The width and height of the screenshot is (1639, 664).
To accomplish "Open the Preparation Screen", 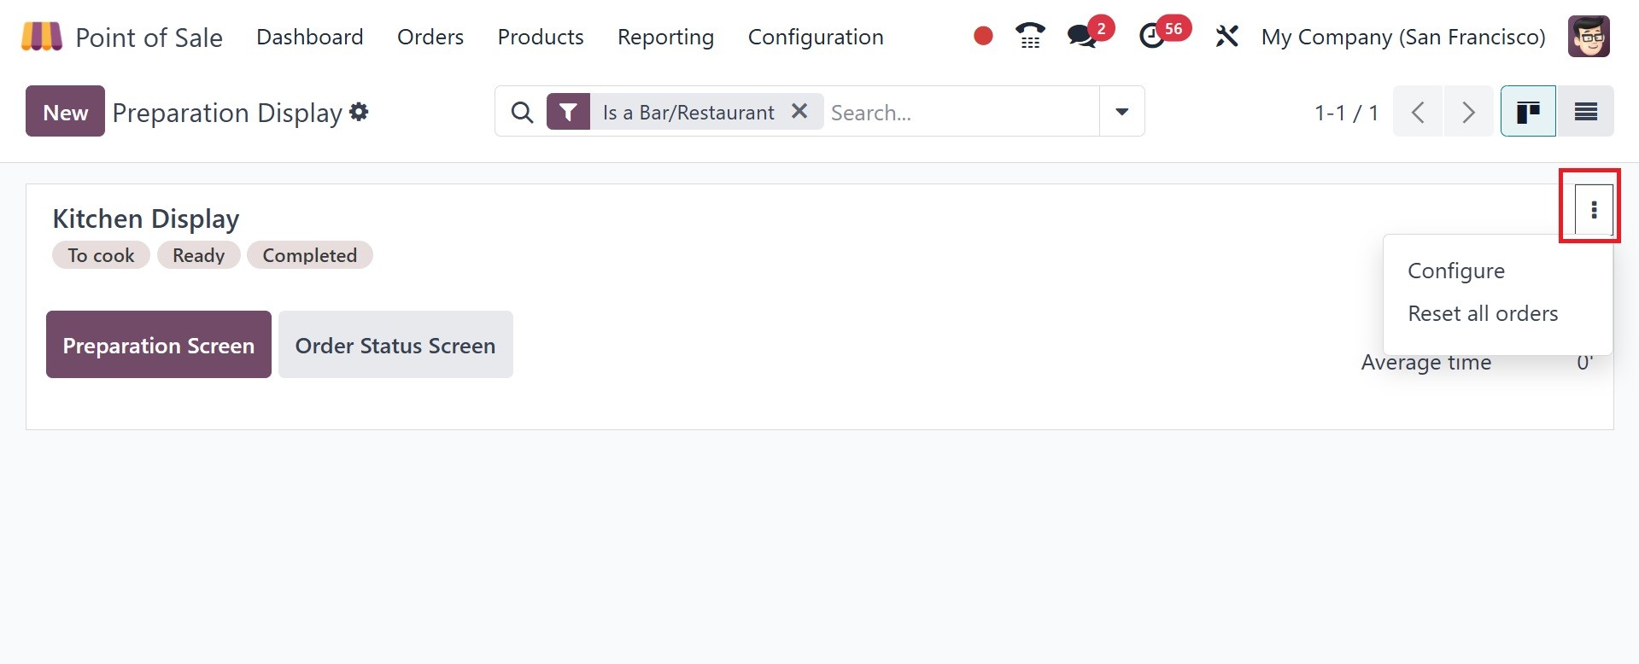I will coord(159,345).
